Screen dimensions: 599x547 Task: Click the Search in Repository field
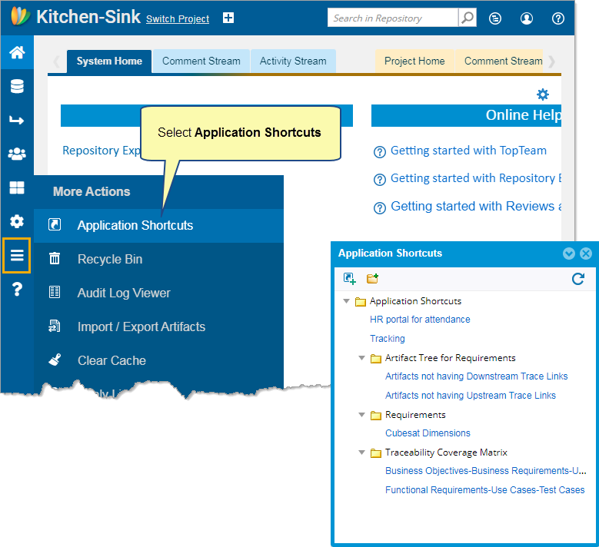[x=393, y=18]
